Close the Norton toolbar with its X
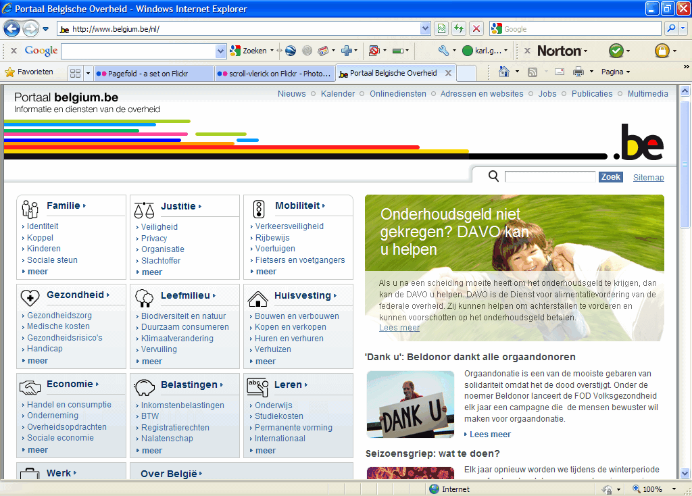The image size is (692, 496). point(527,51)
